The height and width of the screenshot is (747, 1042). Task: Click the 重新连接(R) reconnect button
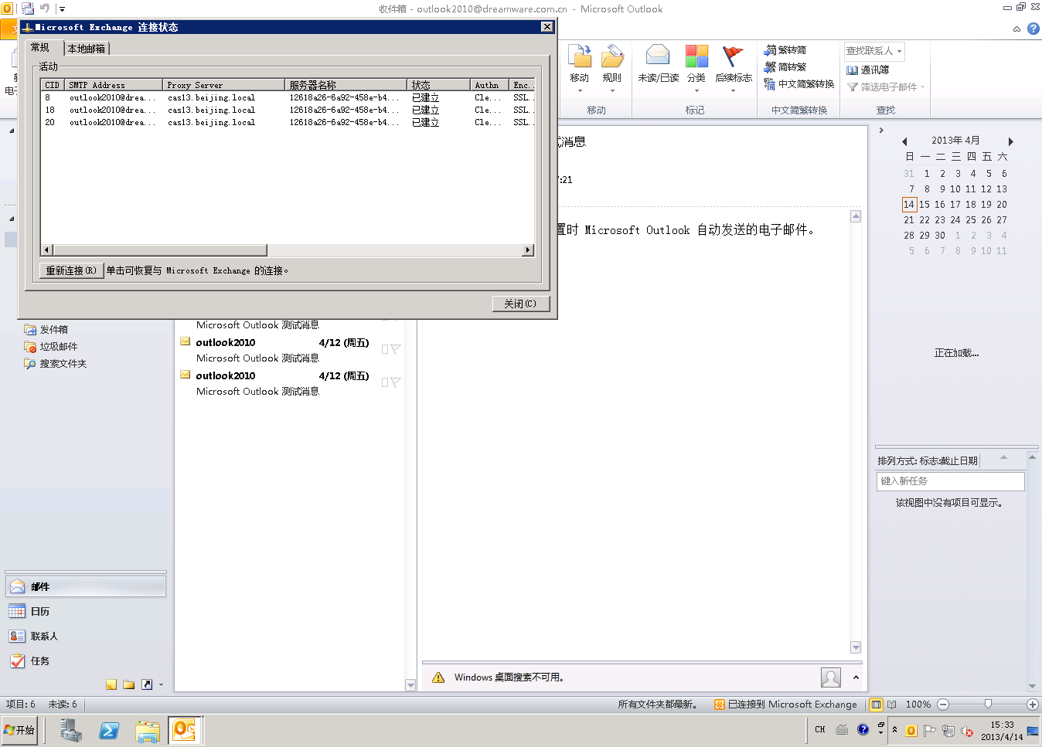[71, 270]
